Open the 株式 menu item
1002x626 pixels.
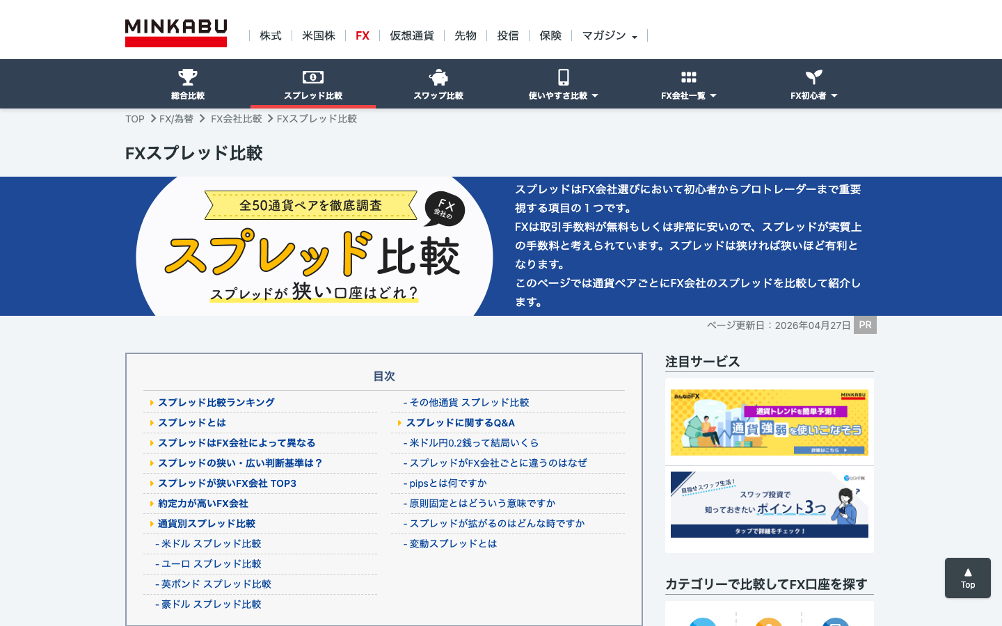(271, 35)
